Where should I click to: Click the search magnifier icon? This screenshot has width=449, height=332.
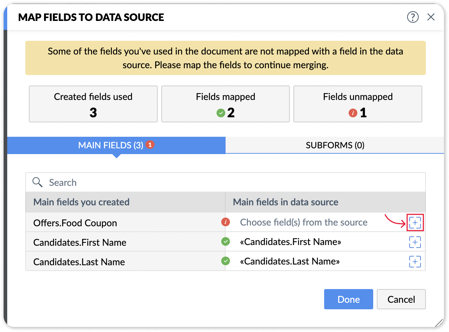[x=38, y=182]
